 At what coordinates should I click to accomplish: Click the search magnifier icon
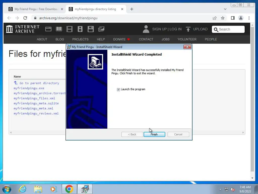coord(216,30)
